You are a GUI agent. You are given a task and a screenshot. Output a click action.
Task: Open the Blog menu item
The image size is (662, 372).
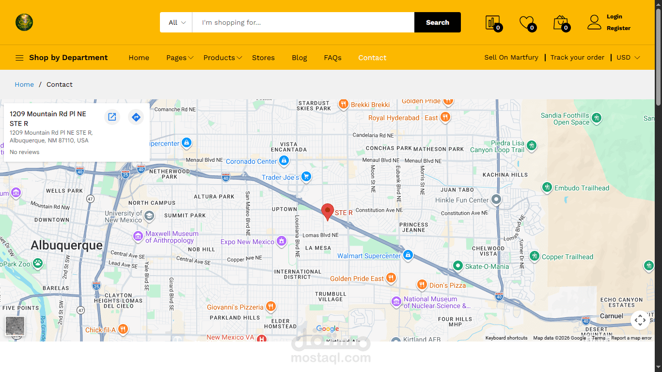[299, 58]
